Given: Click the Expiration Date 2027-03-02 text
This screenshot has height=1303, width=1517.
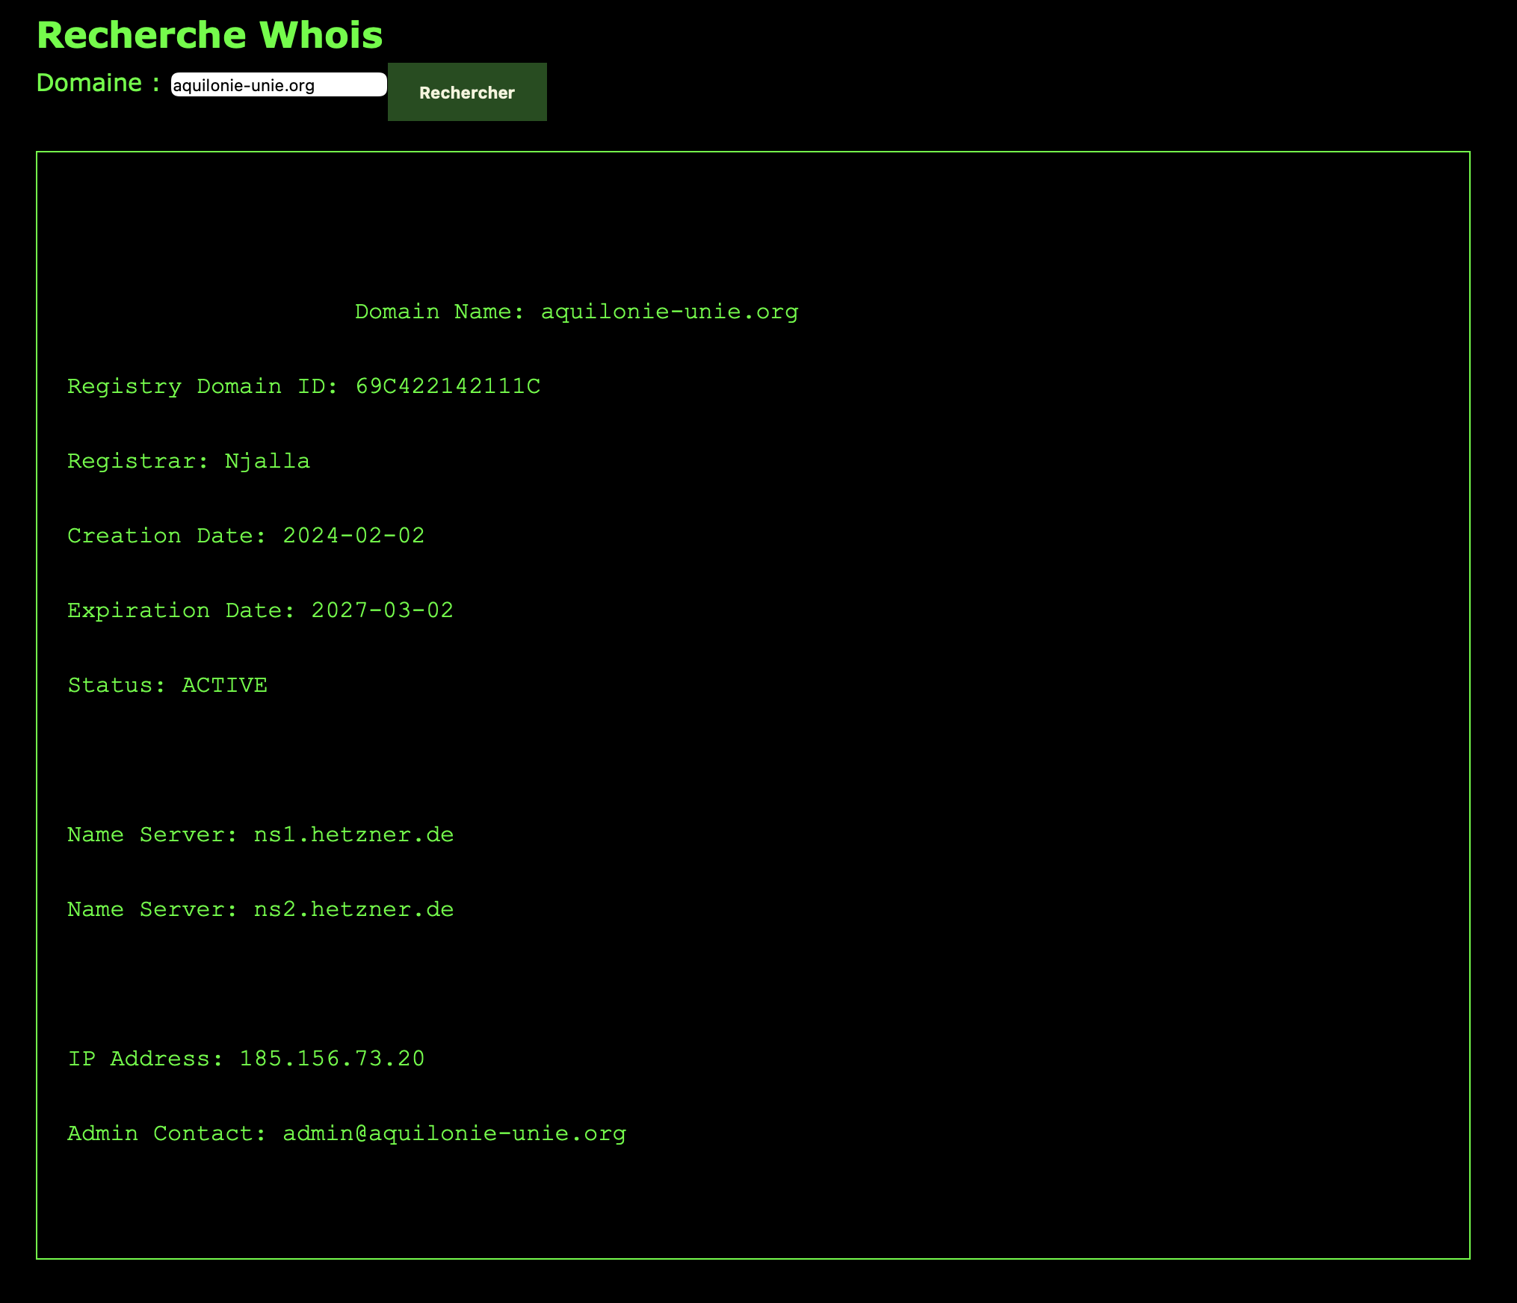Looking at the screenshot, I should [381, 610].
